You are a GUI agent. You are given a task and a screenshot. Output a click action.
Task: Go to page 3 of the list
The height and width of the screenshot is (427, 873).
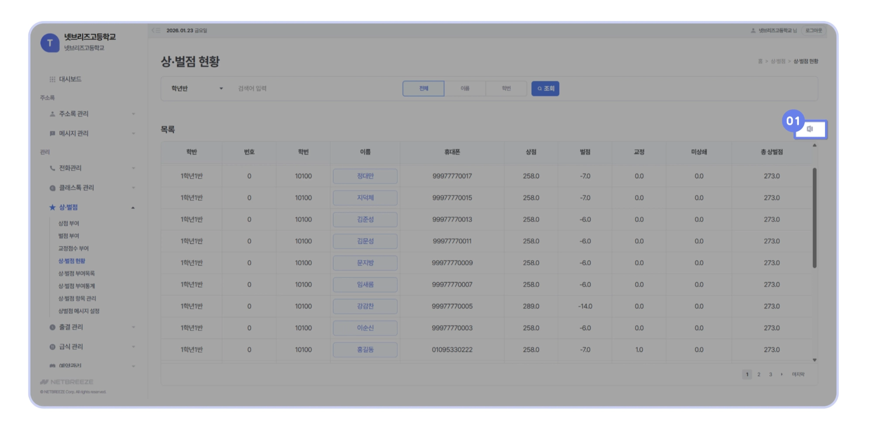pyautogui.click(x=770, y=375)
